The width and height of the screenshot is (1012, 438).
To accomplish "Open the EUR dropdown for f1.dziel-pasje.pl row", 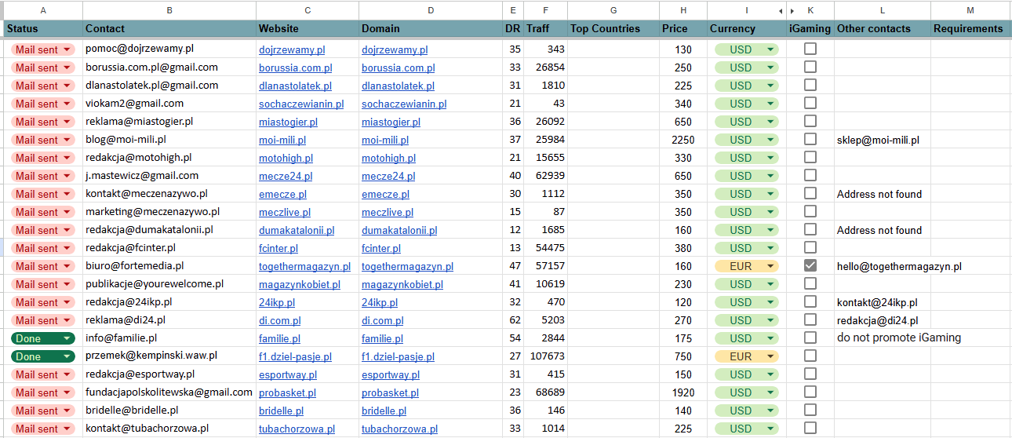I will pos(746,356).
